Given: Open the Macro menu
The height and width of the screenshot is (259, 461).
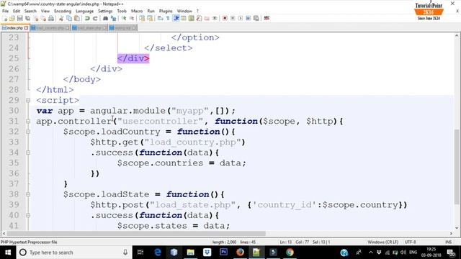Looking at the screenshot, I should pyautogui.click(x=137, y=11).
